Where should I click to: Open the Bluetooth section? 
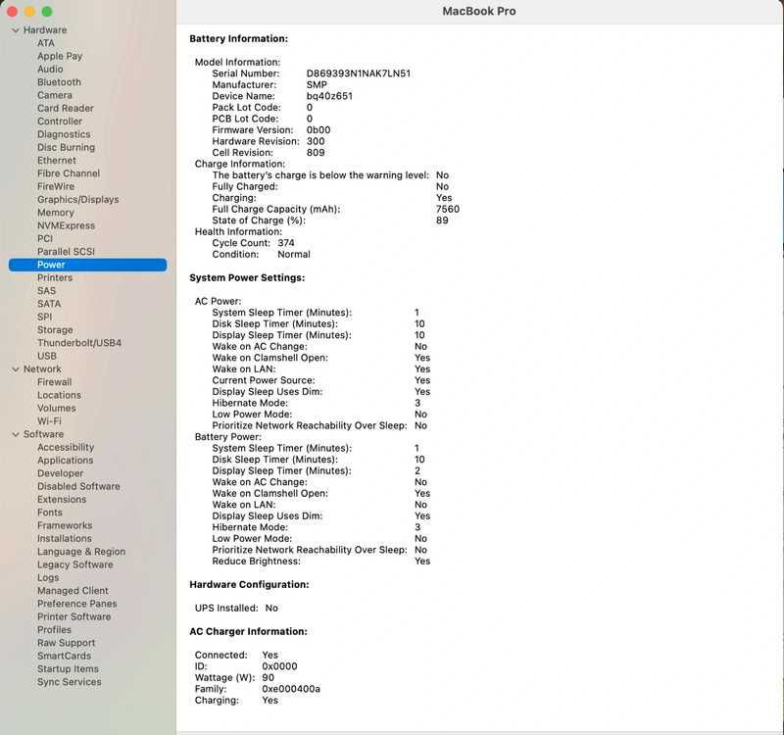59,82
